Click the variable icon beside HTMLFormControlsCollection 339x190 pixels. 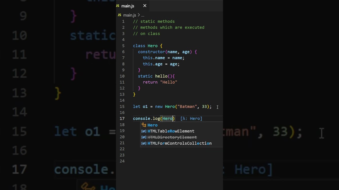click(144, 143)
